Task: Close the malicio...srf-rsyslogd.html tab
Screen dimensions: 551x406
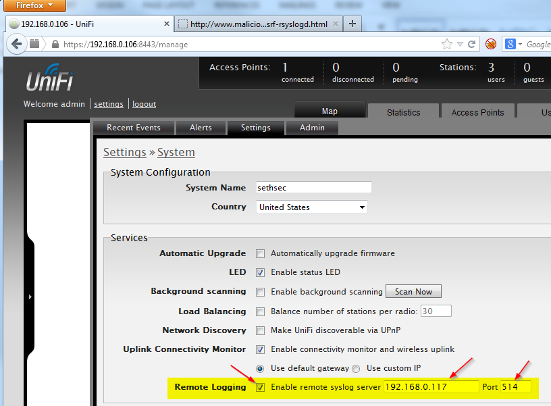Action: coord(336,24)
